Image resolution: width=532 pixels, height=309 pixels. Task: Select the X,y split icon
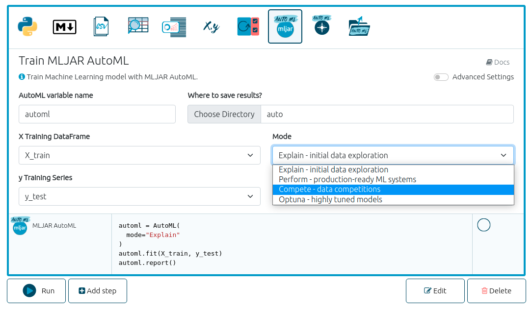(212, 26)
